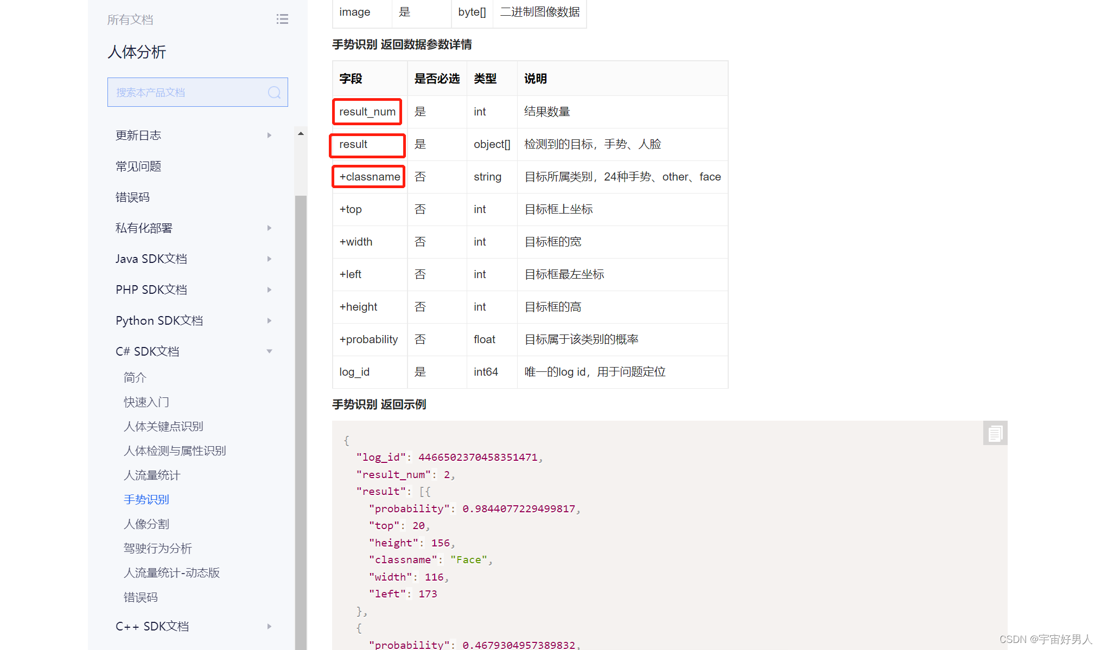Screen dimensions: 1101x650
Task: Open 错误码 under C# SDK
Action: 141,597
